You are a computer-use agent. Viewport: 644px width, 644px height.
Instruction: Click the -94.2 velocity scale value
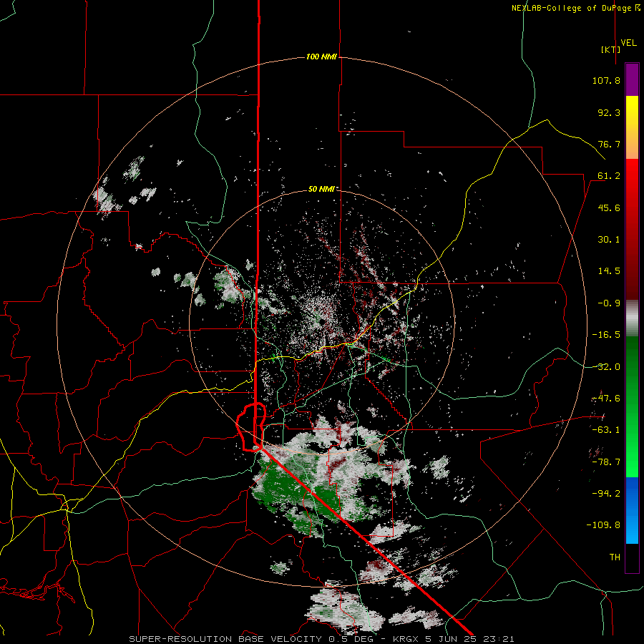(x=606, y=493)
